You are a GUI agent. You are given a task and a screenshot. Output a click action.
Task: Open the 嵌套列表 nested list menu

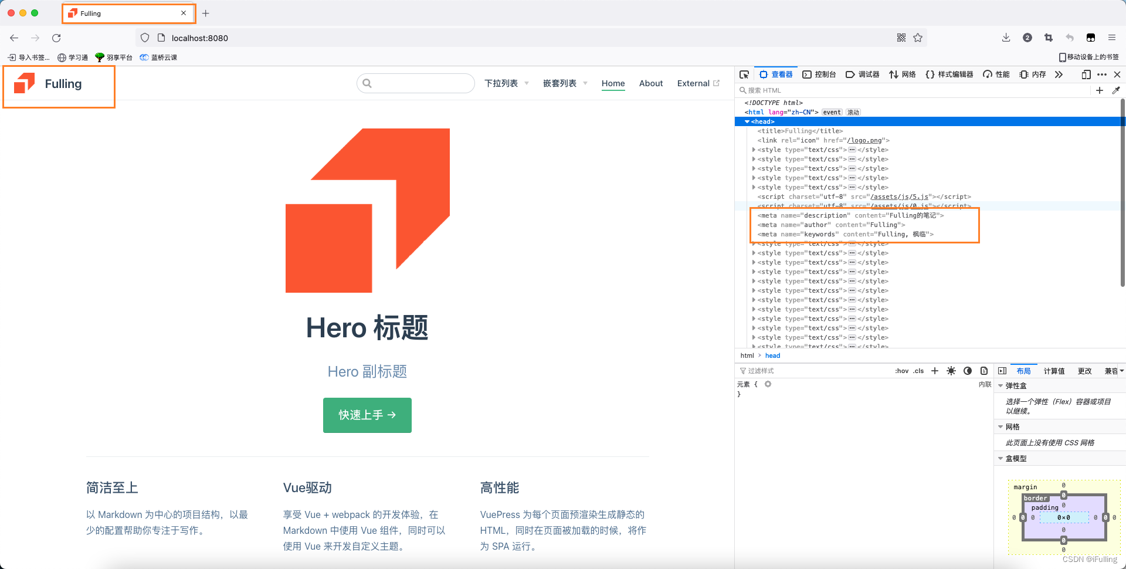(x=565, y=83)
